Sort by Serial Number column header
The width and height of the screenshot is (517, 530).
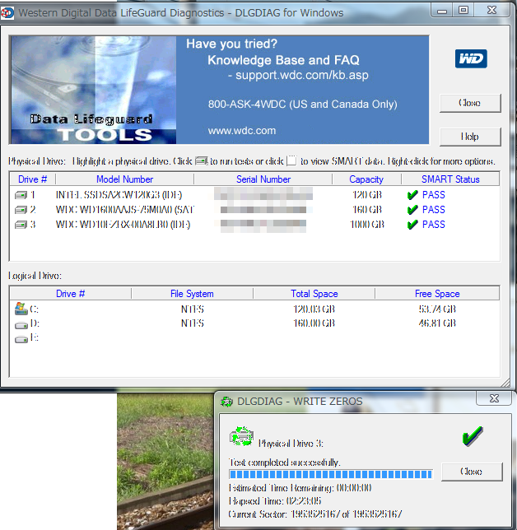(x=263, y=179)
